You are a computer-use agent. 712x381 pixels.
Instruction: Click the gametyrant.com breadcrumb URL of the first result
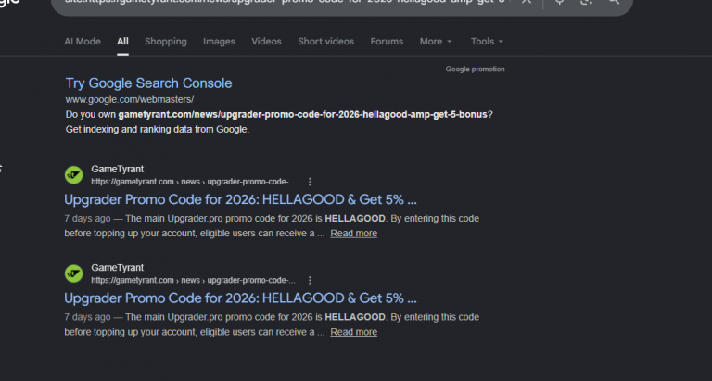pyautogui.click(x=193, y=182)
